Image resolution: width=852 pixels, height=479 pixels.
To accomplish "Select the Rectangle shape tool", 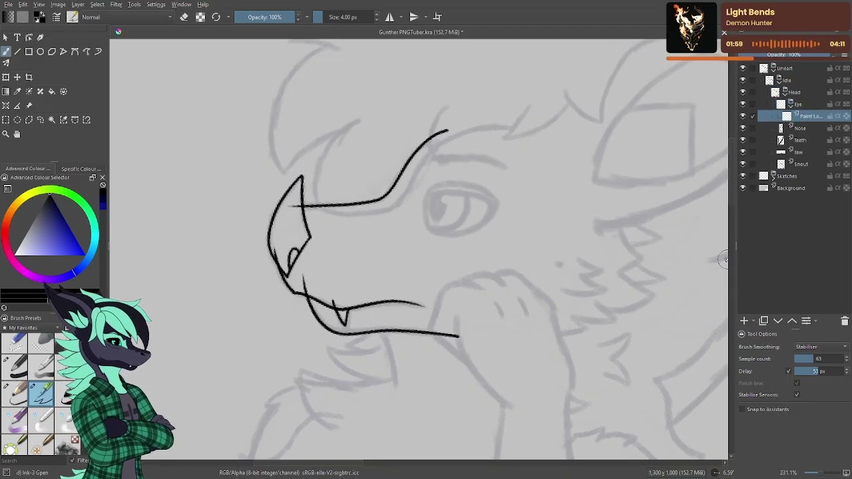I will pyautogui.click(x=29, y=51).
